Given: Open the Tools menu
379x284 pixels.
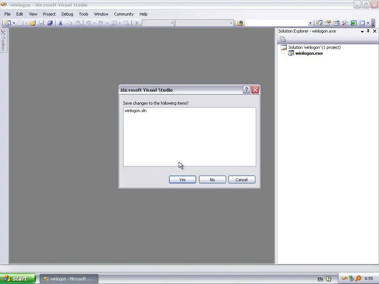Looking at the screenshot, I should [x=84, y=14].
